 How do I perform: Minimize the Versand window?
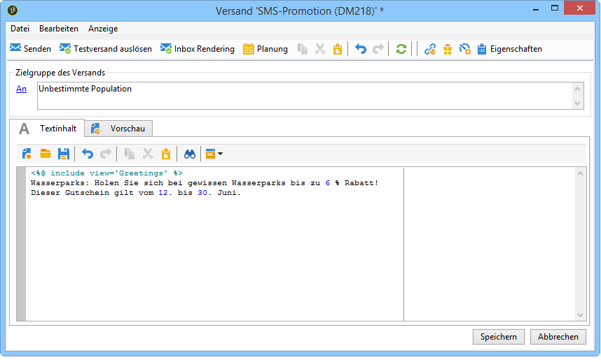coord(536,8)
